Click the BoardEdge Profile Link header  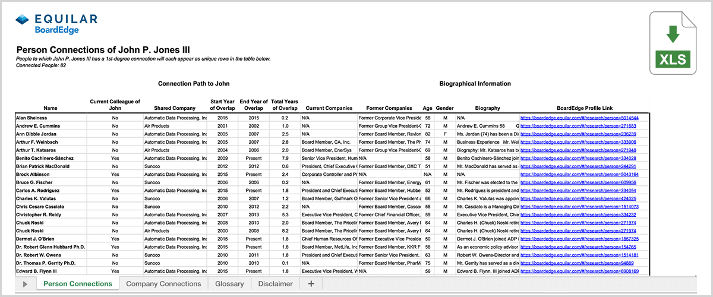click(583, 109)
